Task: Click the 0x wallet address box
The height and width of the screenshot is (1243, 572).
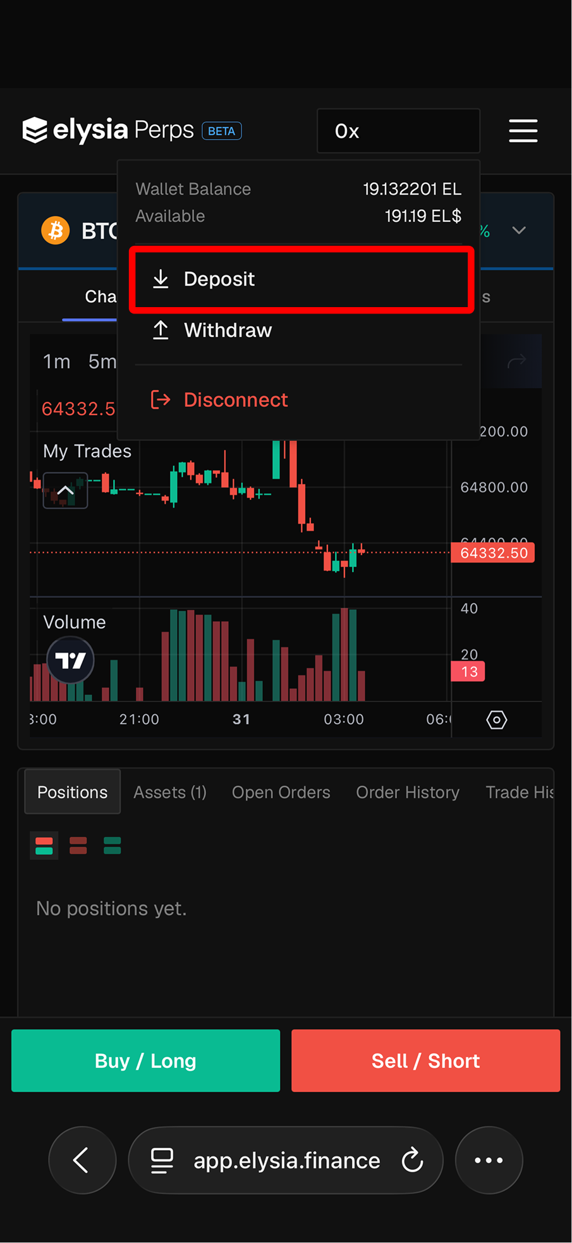Action: (398, 131)
